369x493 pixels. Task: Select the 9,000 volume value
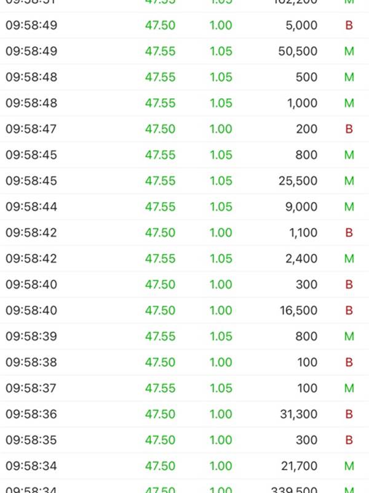(301, 206)
